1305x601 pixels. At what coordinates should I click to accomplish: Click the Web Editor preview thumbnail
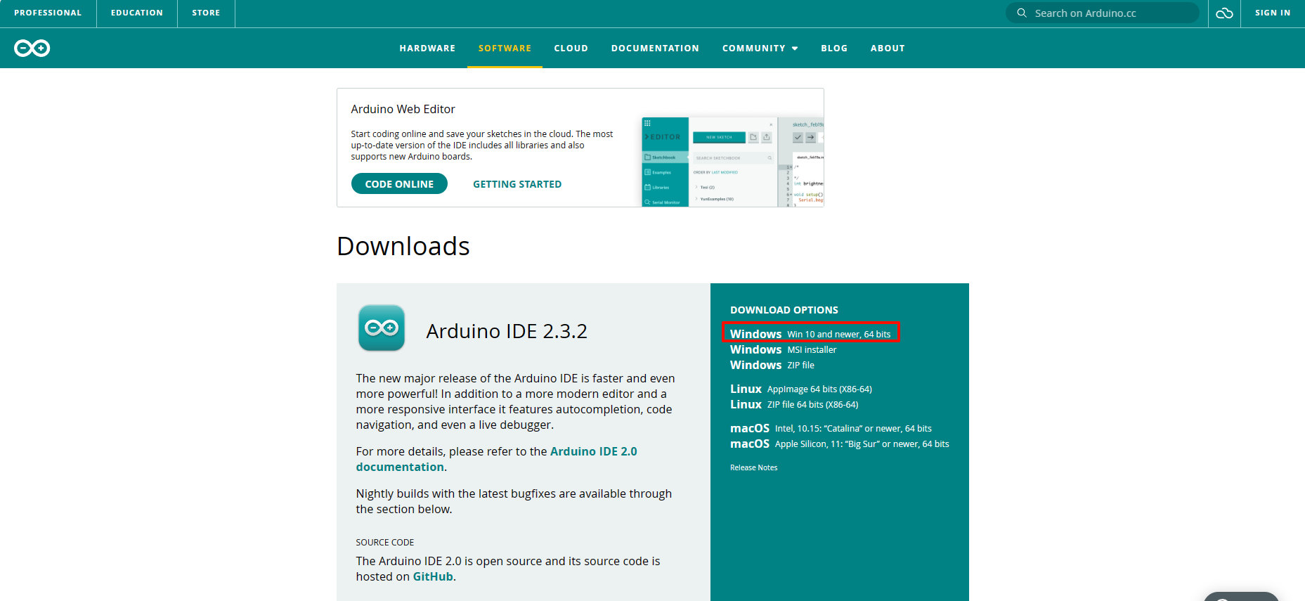click(x=732, y=162)
